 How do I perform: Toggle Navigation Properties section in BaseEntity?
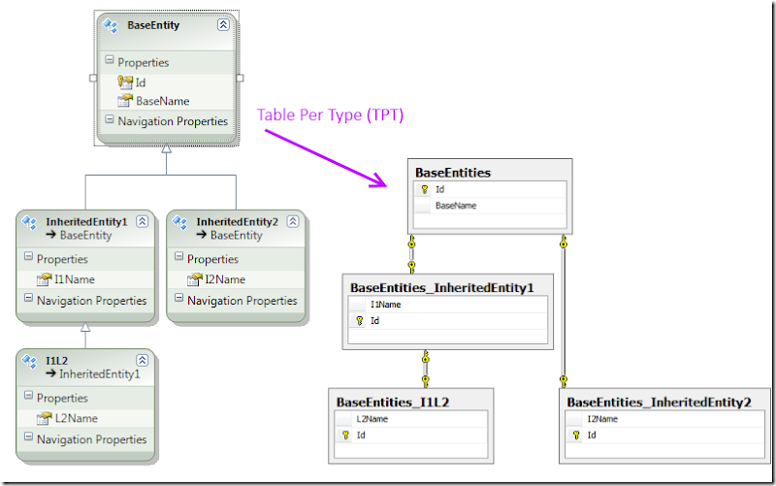(109, 121)
